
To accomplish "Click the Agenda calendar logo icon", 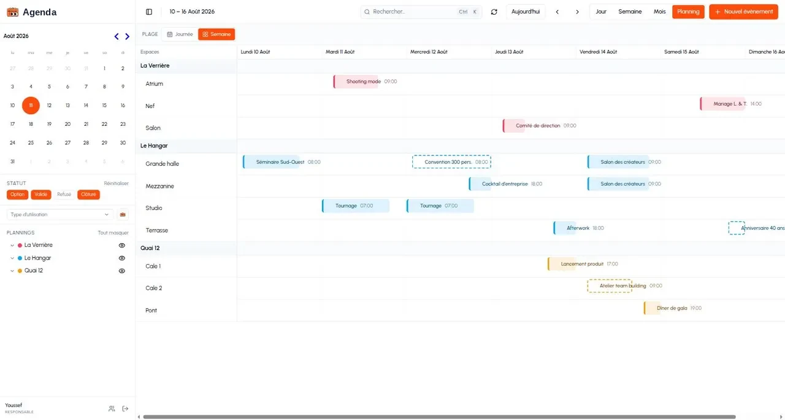I will click(x=12, y=12).
